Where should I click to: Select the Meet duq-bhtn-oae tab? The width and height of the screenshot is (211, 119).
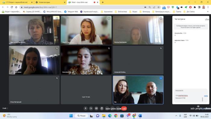point(83,2)
